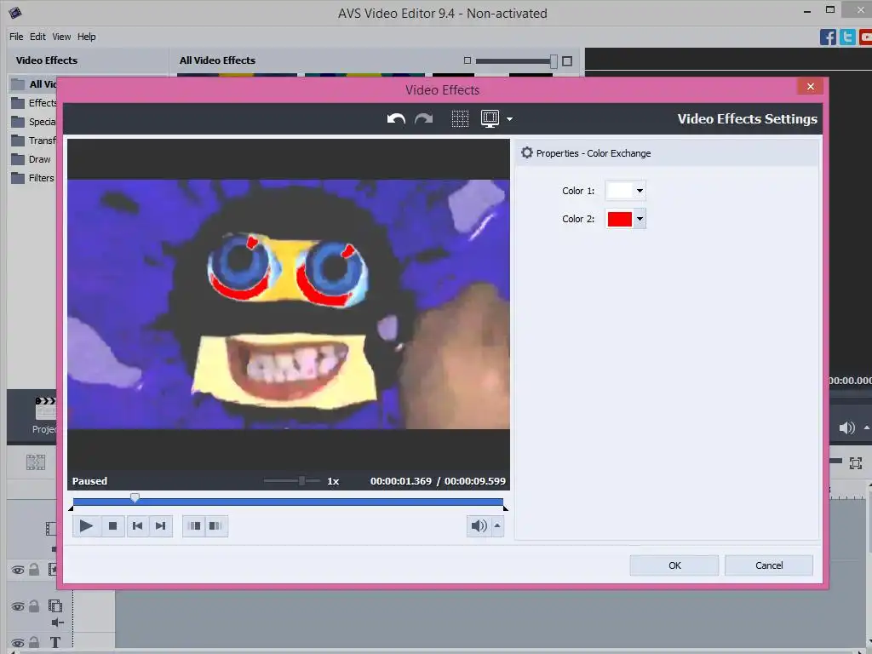
Task: Step to the previous frame
Action: (x=137, y=526)
